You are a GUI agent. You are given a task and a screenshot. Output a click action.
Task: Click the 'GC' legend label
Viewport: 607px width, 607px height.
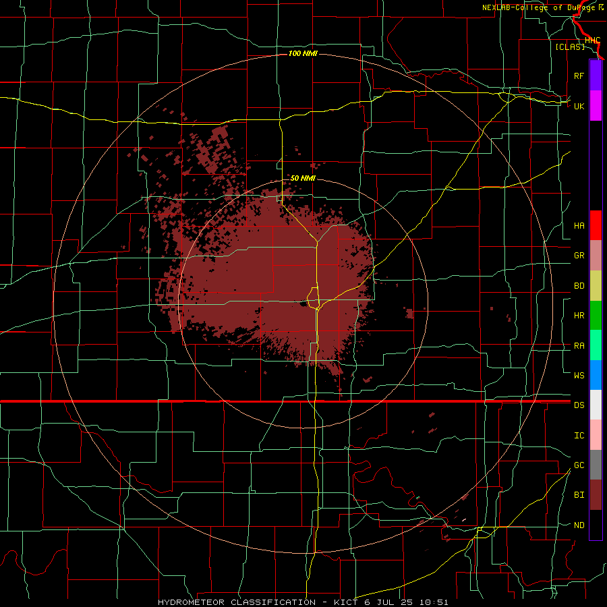coord(579,465)
